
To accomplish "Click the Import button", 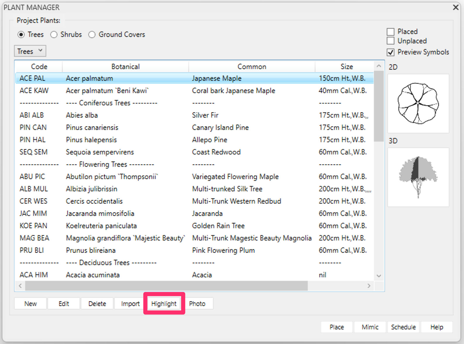I will coord(130,304).
